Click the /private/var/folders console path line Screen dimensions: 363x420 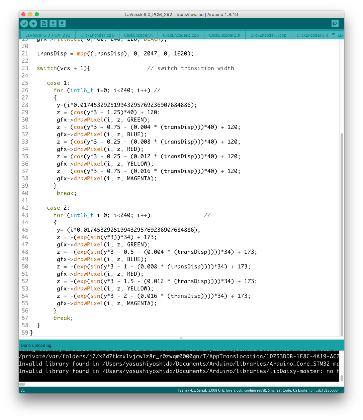click(x=179, y=356)
